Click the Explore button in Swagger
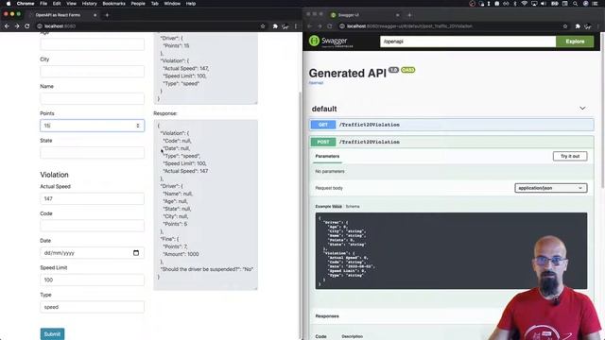This screenshot has height=340, width=605. (x=575, y=42)
